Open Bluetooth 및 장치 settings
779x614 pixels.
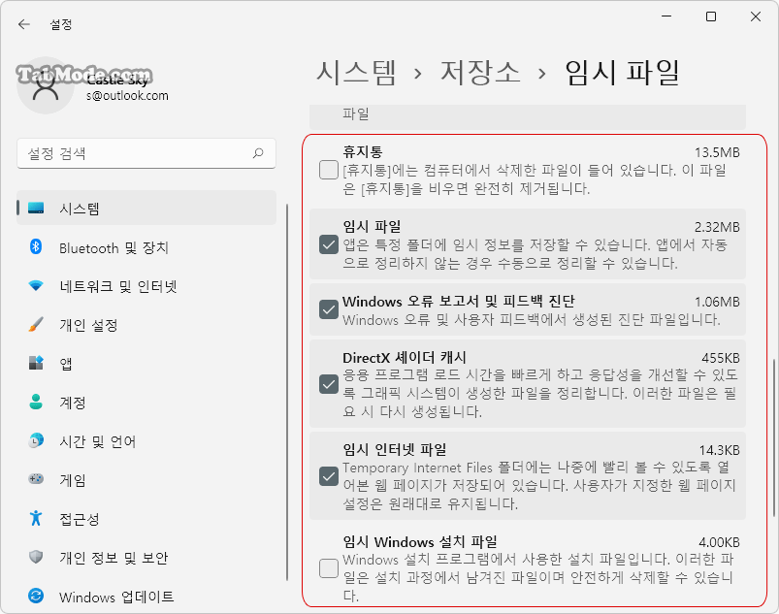(146, 247)
